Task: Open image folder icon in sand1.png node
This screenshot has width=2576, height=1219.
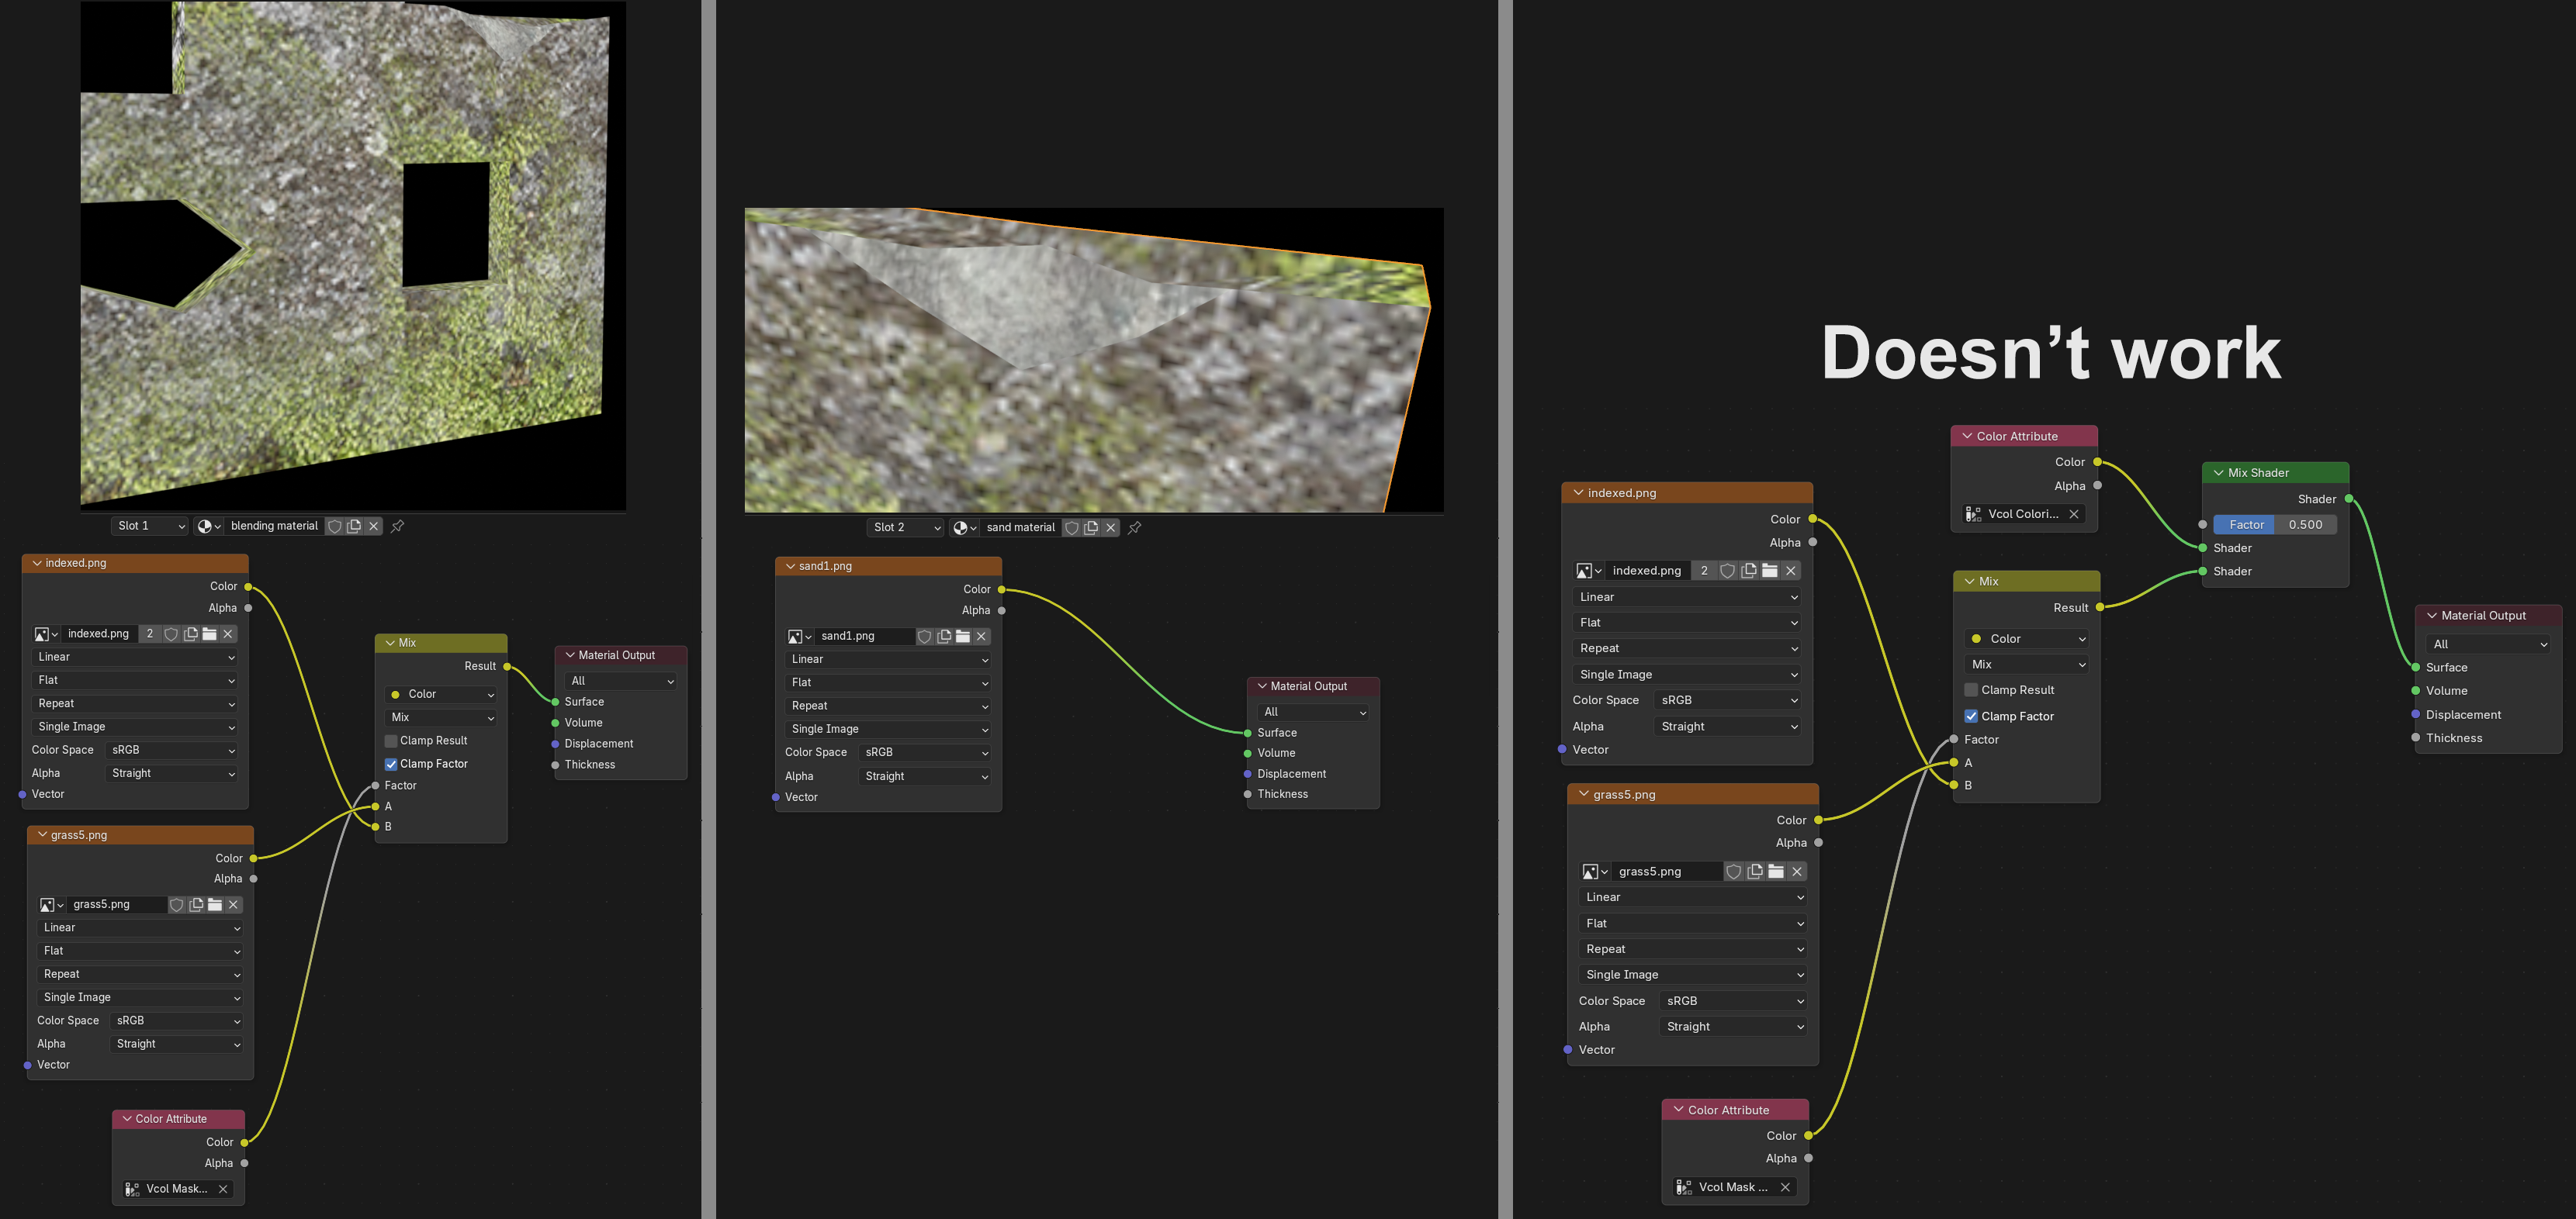Action: click(x=962, y=637)
